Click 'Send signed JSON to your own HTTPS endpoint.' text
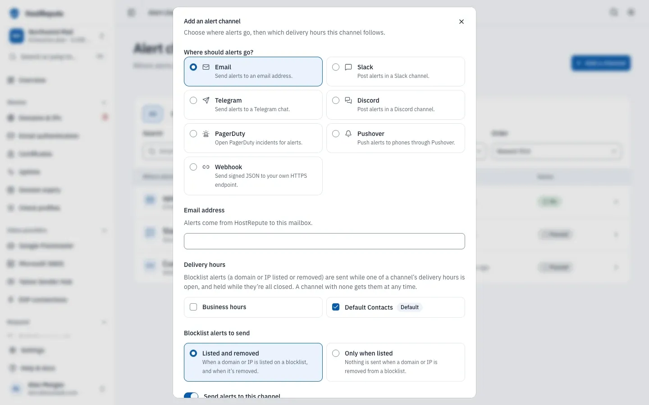Screen dimensions: 649x405 pyautogui.click(x=261, y=180)
